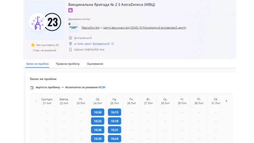Book the 10:21 appointment slot
The image size is (254, 143).
coord(115,130)
